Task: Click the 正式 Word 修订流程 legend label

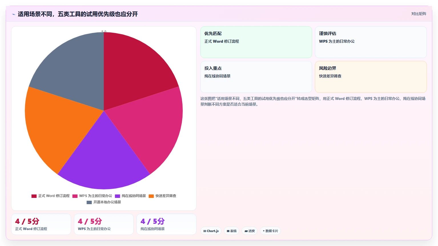Action: pyautogui.click(x=54, y=196)
